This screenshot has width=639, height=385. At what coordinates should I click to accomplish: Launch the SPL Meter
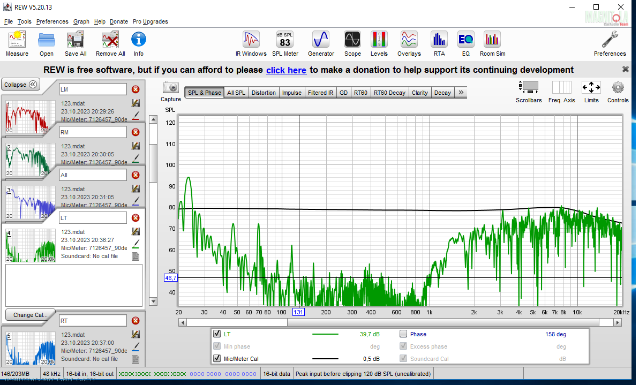[x=285, y=40]
